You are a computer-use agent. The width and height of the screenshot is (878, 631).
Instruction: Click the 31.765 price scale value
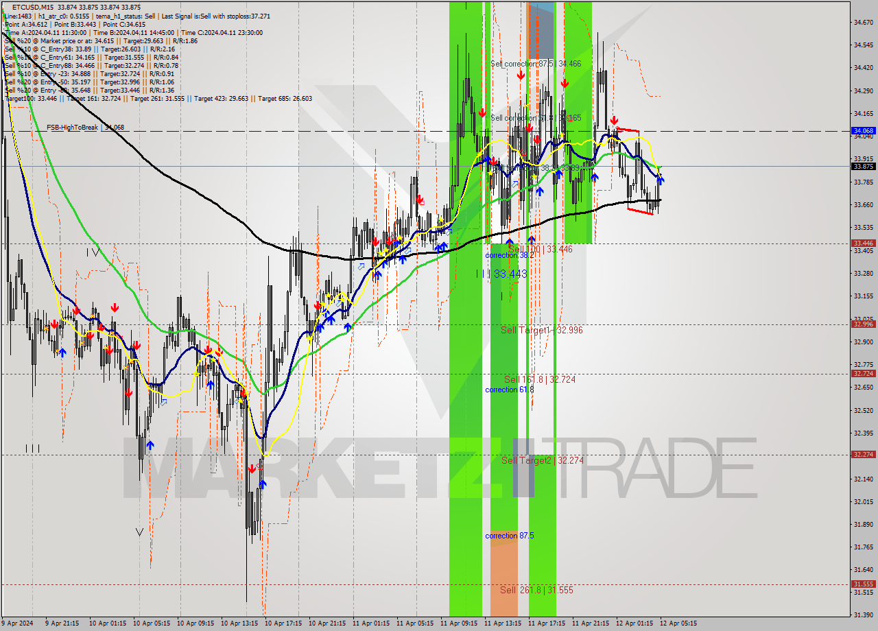(x=863, y=547)
